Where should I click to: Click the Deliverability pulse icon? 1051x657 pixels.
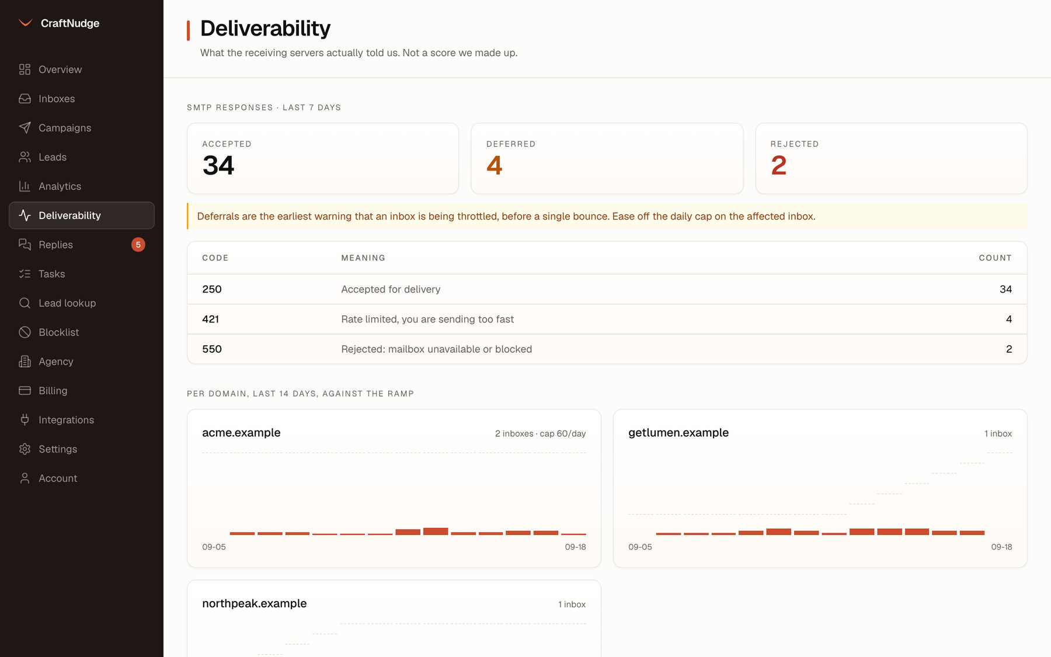tap(25, 215)
